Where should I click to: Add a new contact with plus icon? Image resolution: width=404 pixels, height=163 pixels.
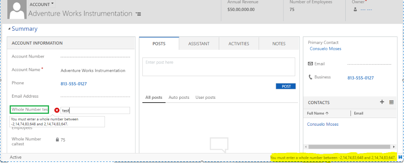[x=382, y=102]
